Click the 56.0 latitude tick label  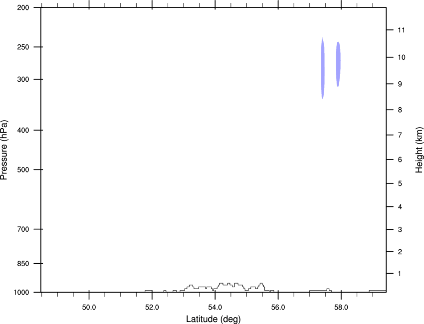pos(278,308)
